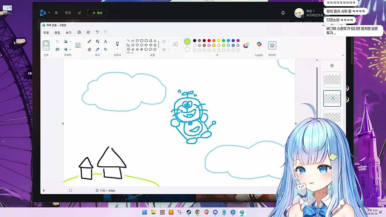Select the Curve shape
The image size is (386, 217).
click(x=133, y=41)
